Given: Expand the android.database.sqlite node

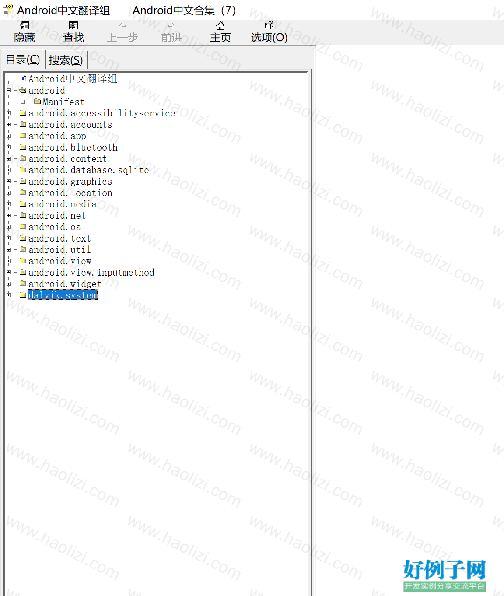Looking at the screenshot, I should click(8, 170).
